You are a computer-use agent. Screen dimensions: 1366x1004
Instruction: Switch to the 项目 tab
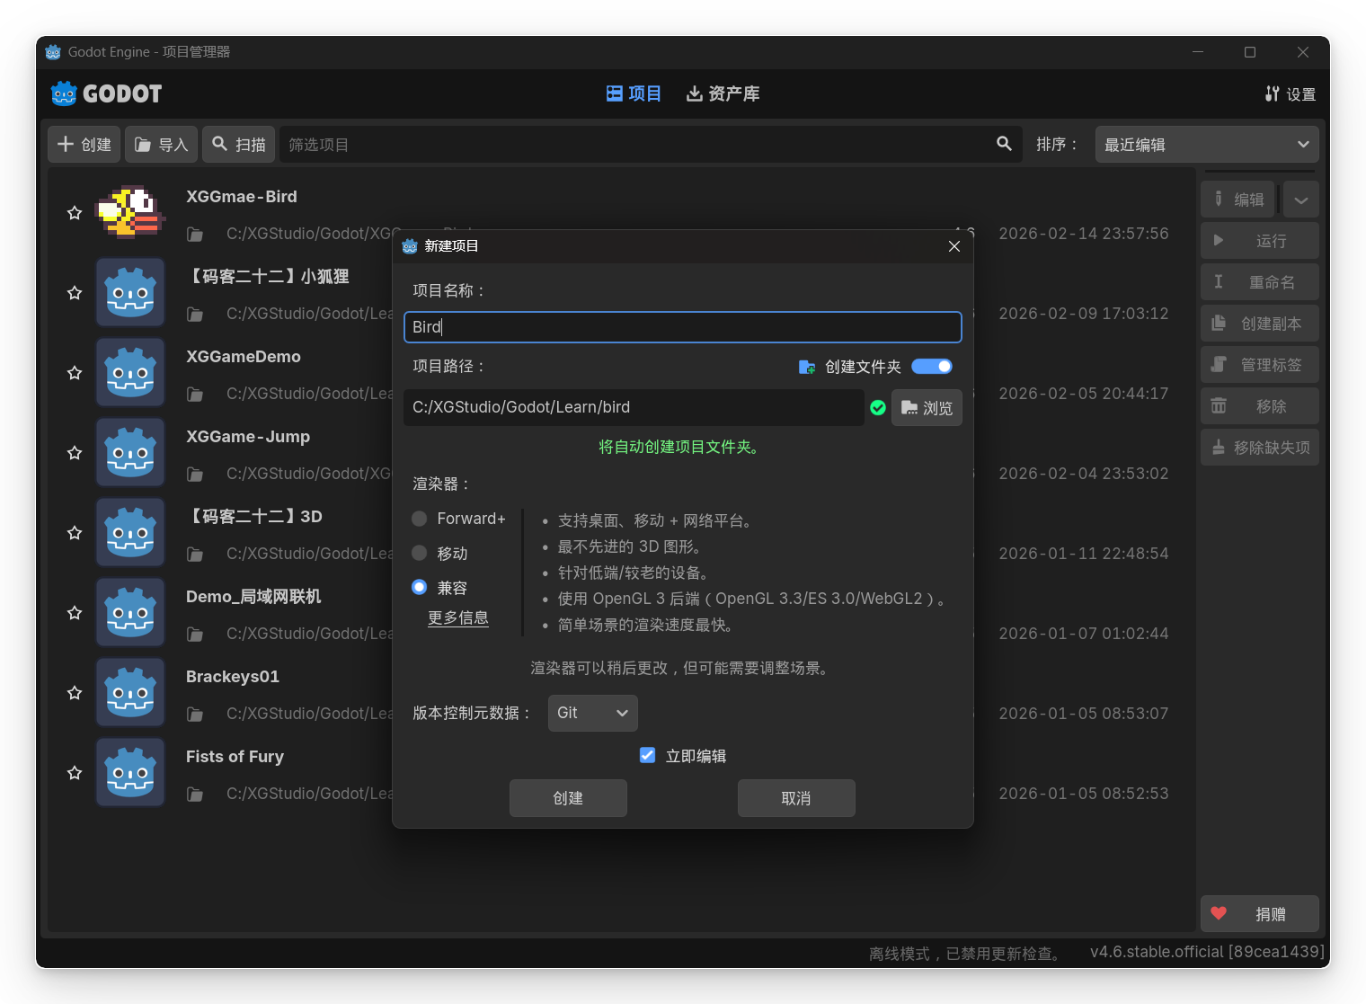[634, 93]
